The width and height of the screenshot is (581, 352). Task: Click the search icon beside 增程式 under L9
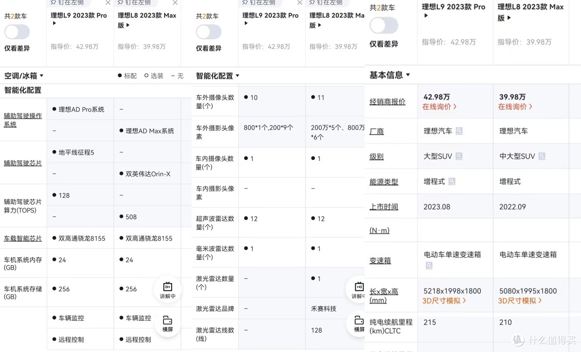tap(452, 181)
